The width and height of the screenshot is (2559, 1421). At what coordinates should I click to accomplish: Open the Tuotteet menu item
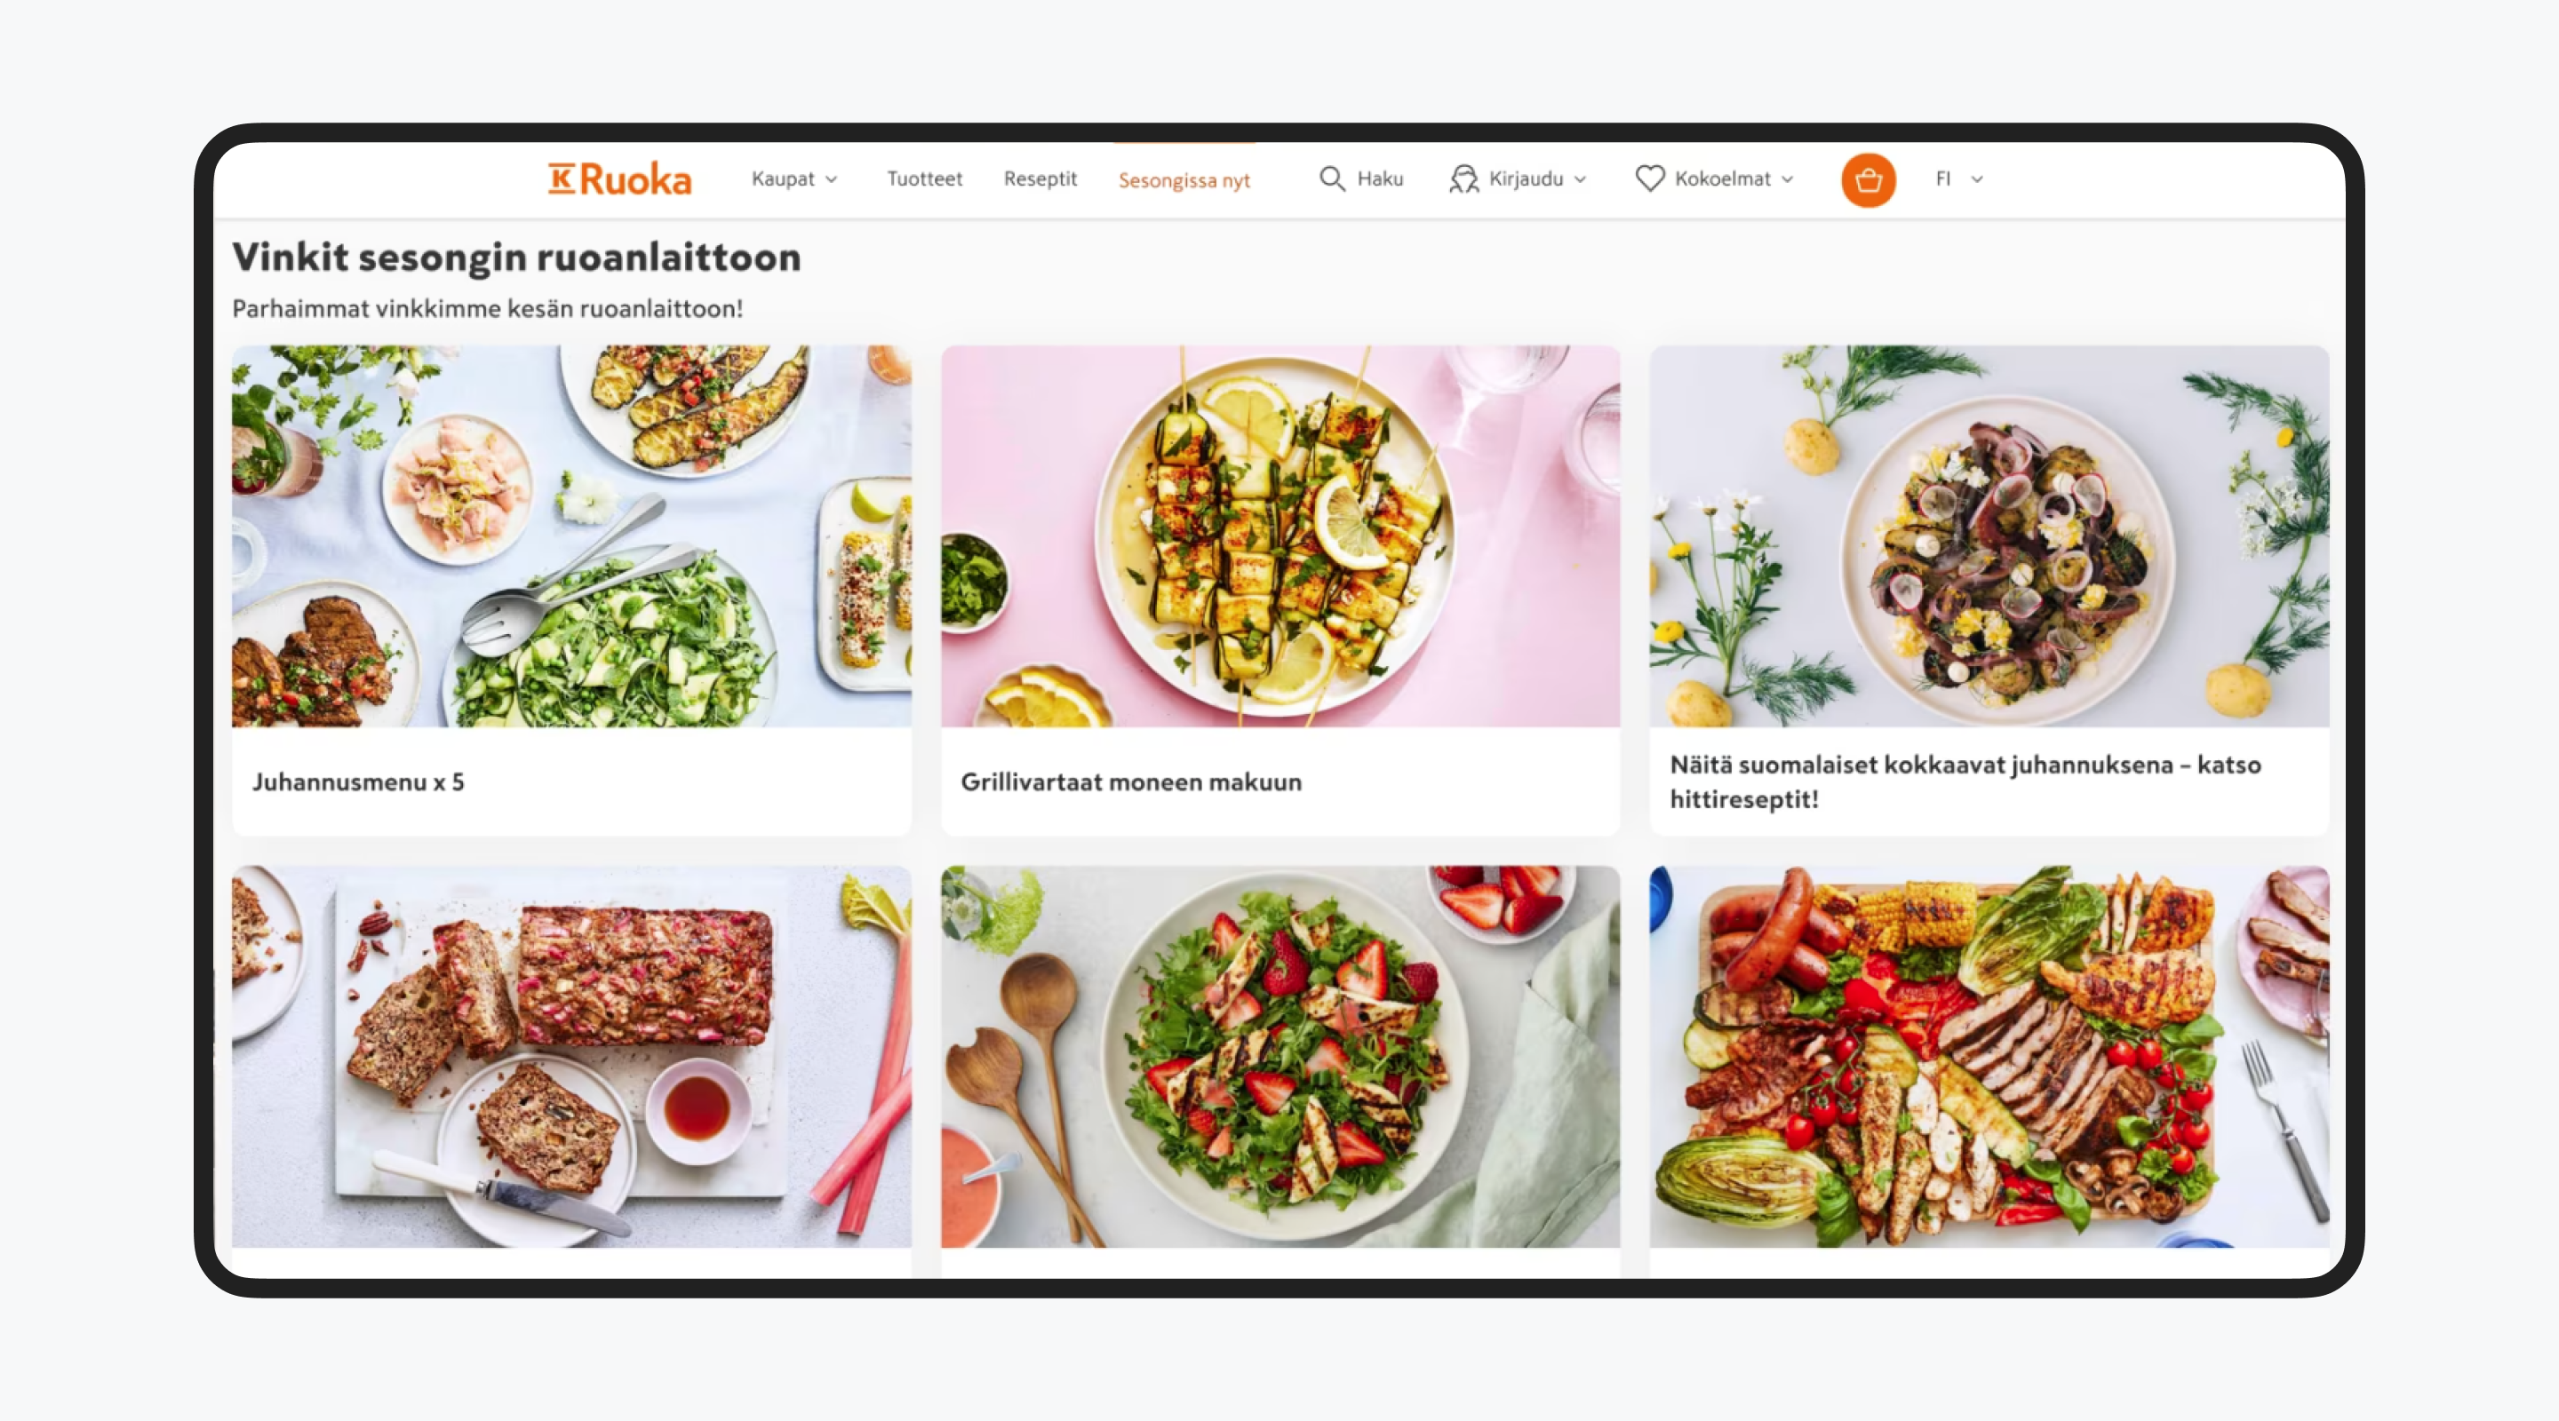(x=924, y=179)
